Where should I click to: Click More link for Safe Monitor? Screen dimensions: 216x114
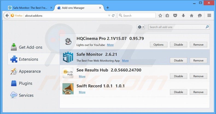point(125,61)
